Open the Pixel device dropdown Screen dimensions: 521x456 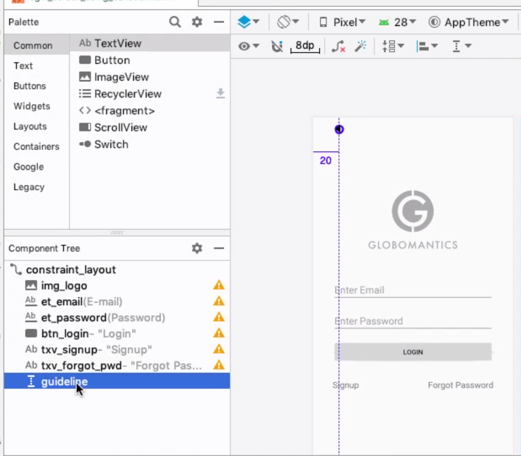[x=342, y=22]
